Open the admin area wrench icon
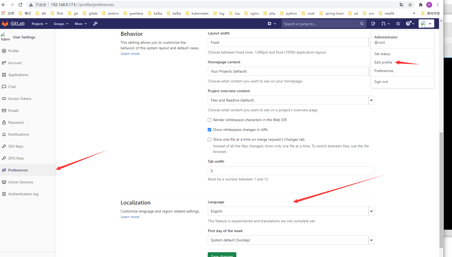452x257 pixels. [x=95, y=24]
